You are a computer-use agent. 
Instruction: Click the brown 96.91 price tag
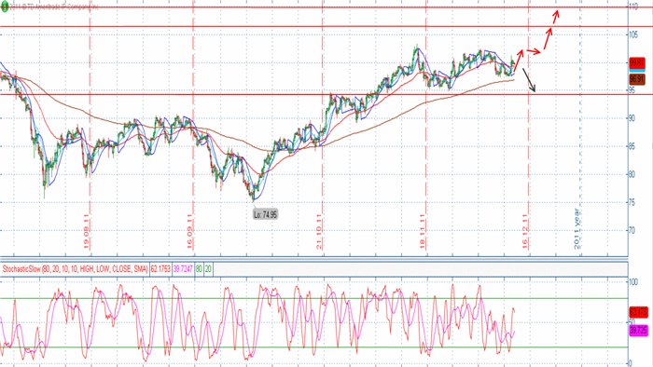(637, 79)
